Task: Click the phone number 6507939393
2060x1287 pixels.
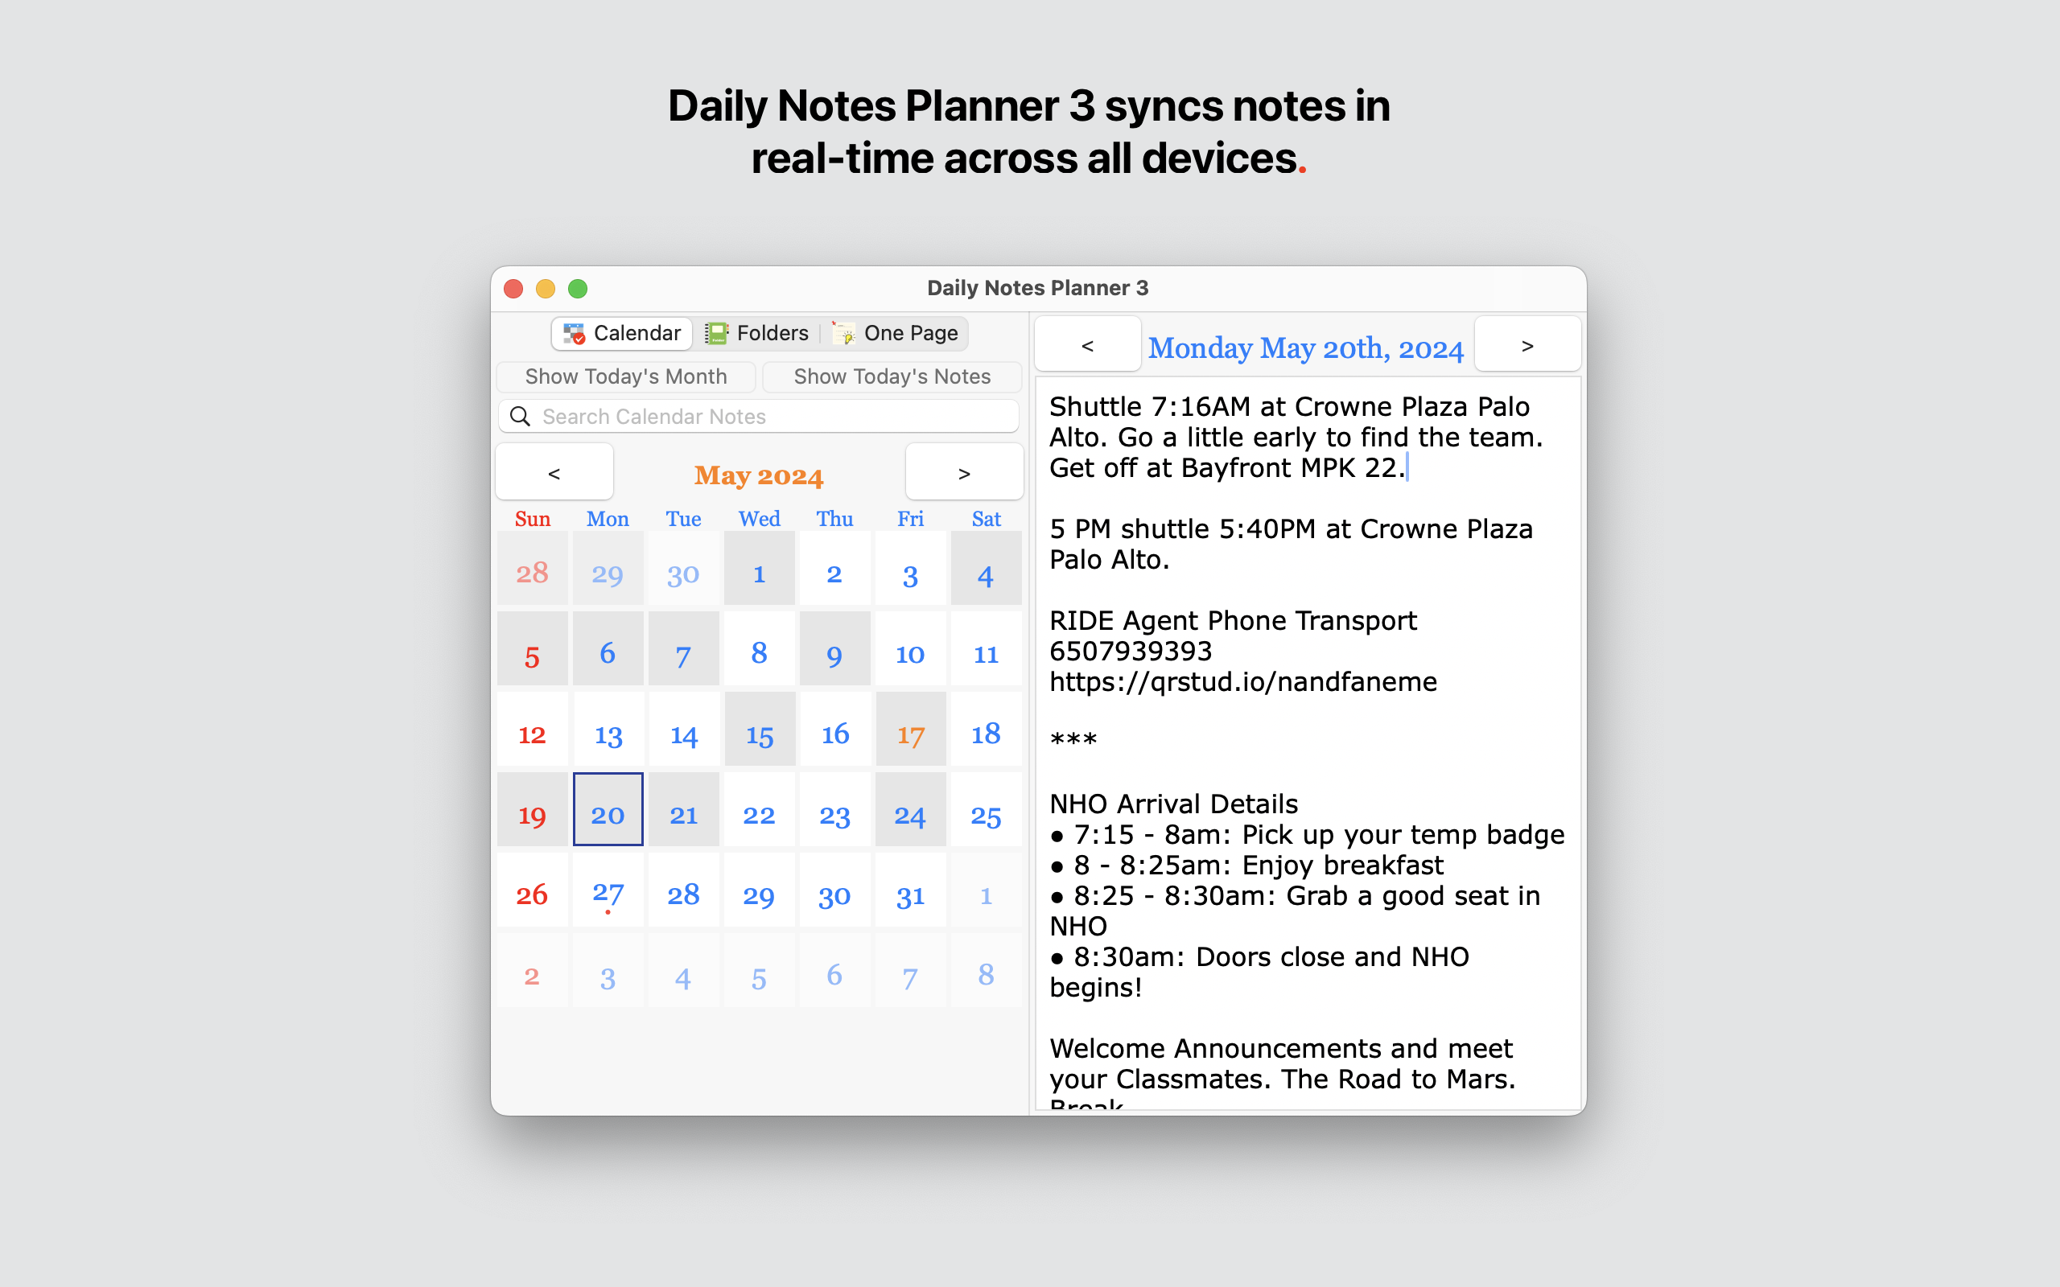Action: point(1131,652)
